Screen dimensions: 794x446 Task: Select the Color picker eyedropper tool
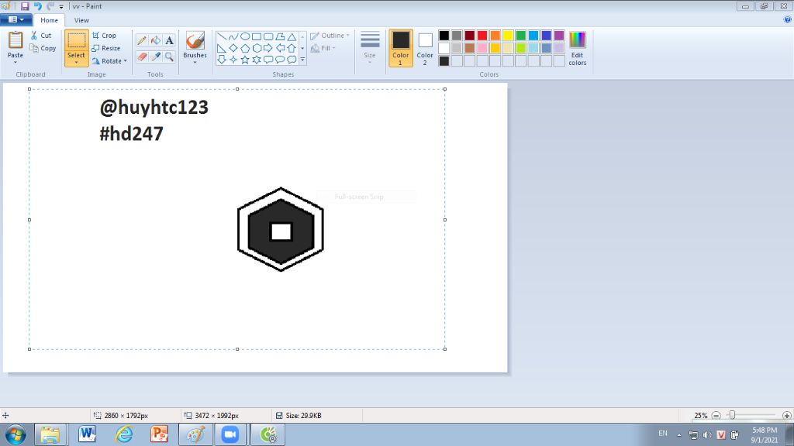(x=155, y=57)
